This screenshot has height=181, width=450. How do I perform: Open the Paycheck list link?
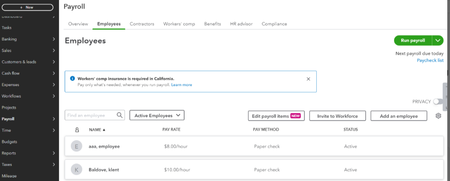(430, 60)
